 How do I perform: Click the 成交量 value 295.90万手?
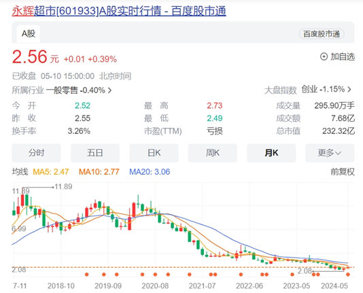point(334,106)
